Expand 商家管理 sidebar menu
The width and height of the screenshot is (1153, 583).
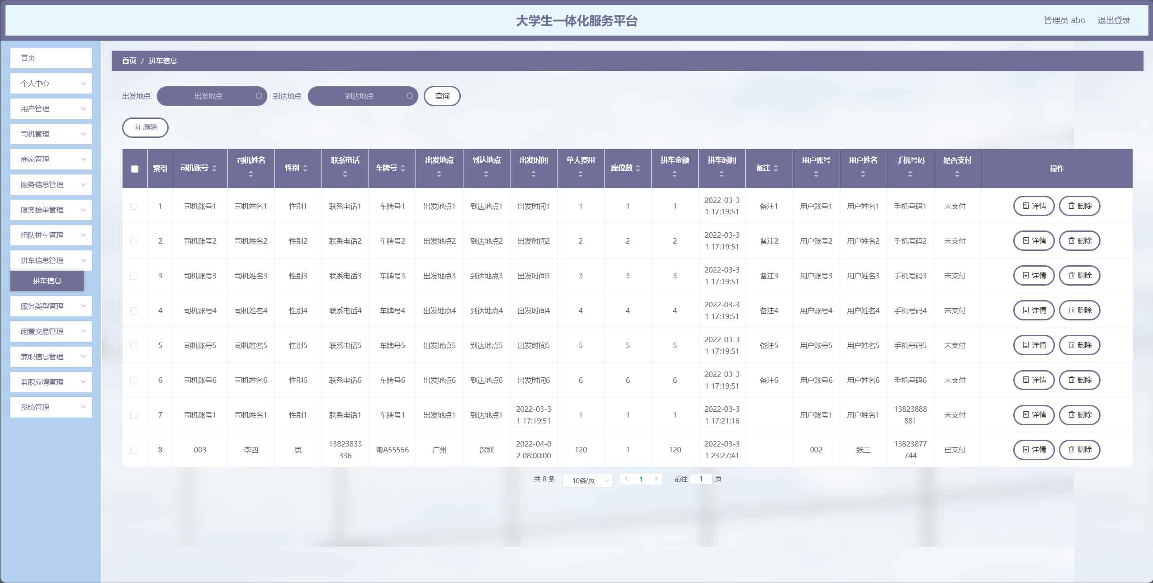tap(51, 159)
